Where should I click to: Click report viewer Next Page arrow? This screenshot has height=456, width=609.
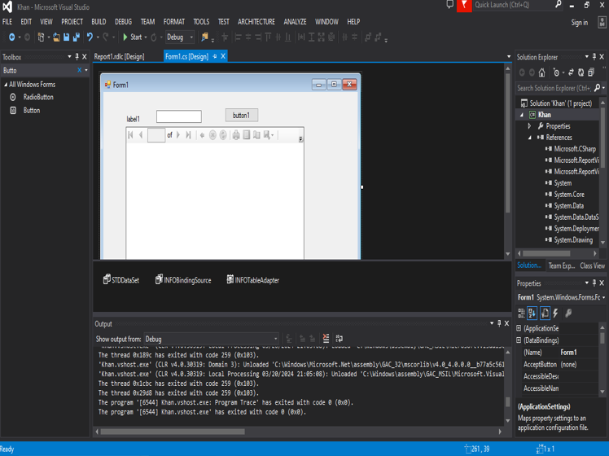pos(178,135)
